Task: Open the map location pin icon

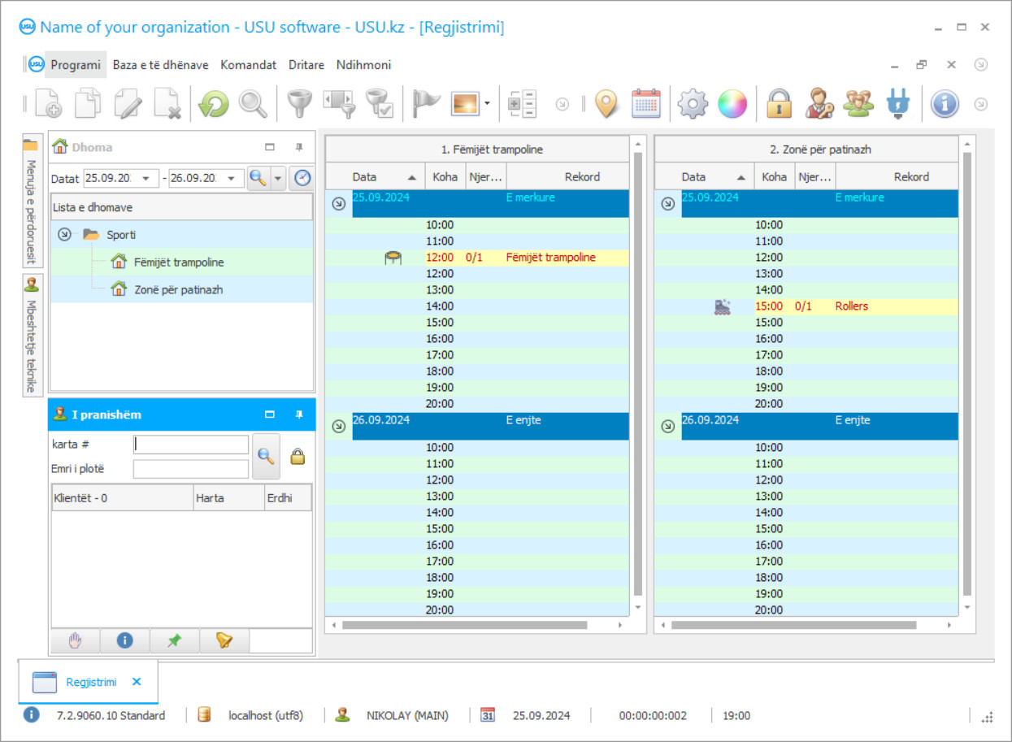Action: pyautogui.click(x=606, y=104)
